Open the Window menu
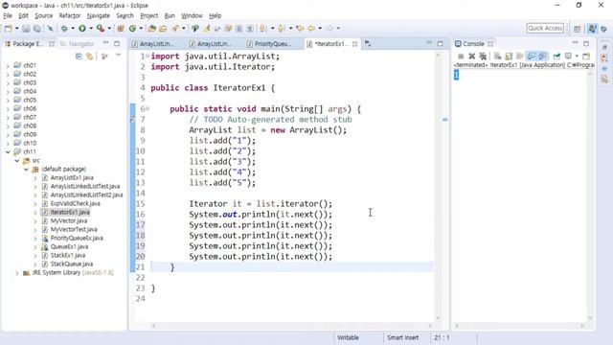Screen dimensions: 613x345 pos(192,15)
